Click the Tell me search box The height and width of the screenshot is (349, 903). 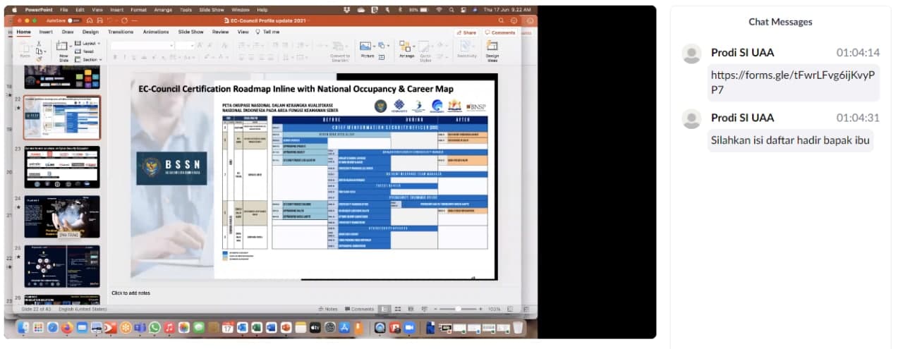[x=267, y=32]
